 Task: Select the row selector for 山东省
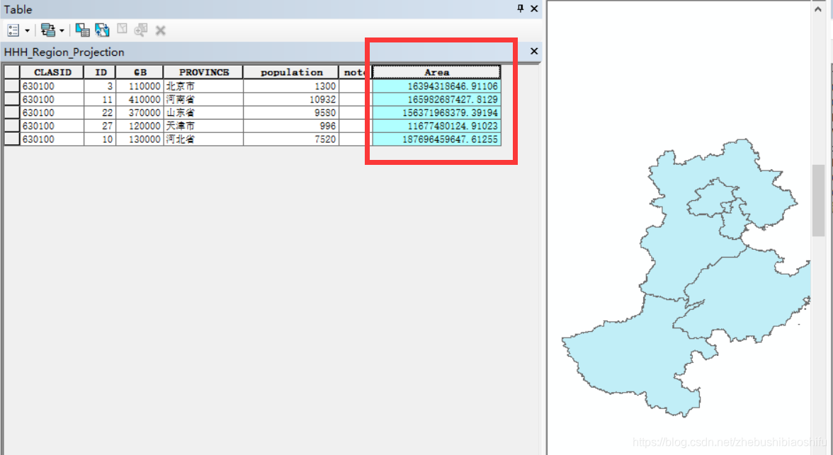(x=11, y=113)
